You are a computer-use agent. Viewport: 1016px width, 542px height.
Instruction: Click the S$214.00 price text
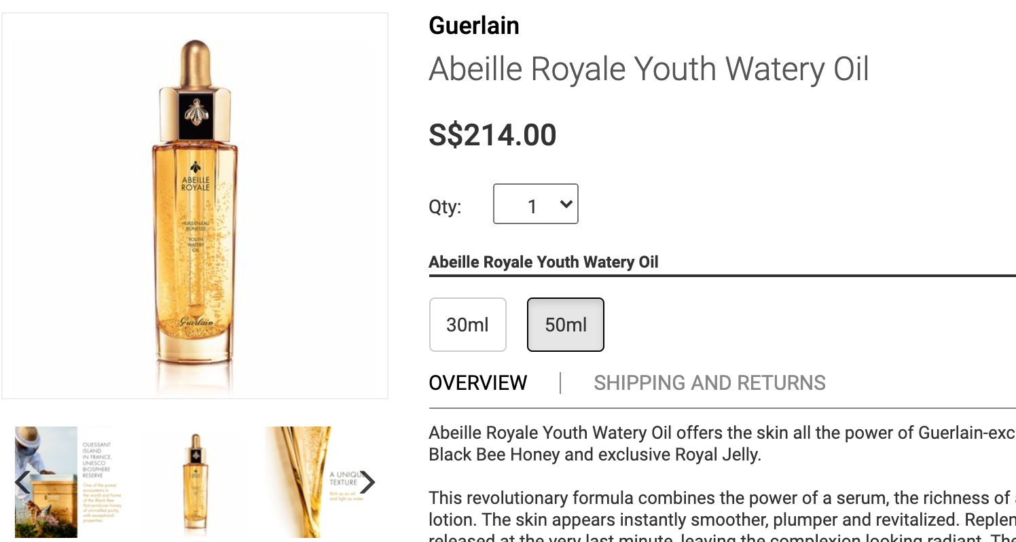[x=492, y=135]
